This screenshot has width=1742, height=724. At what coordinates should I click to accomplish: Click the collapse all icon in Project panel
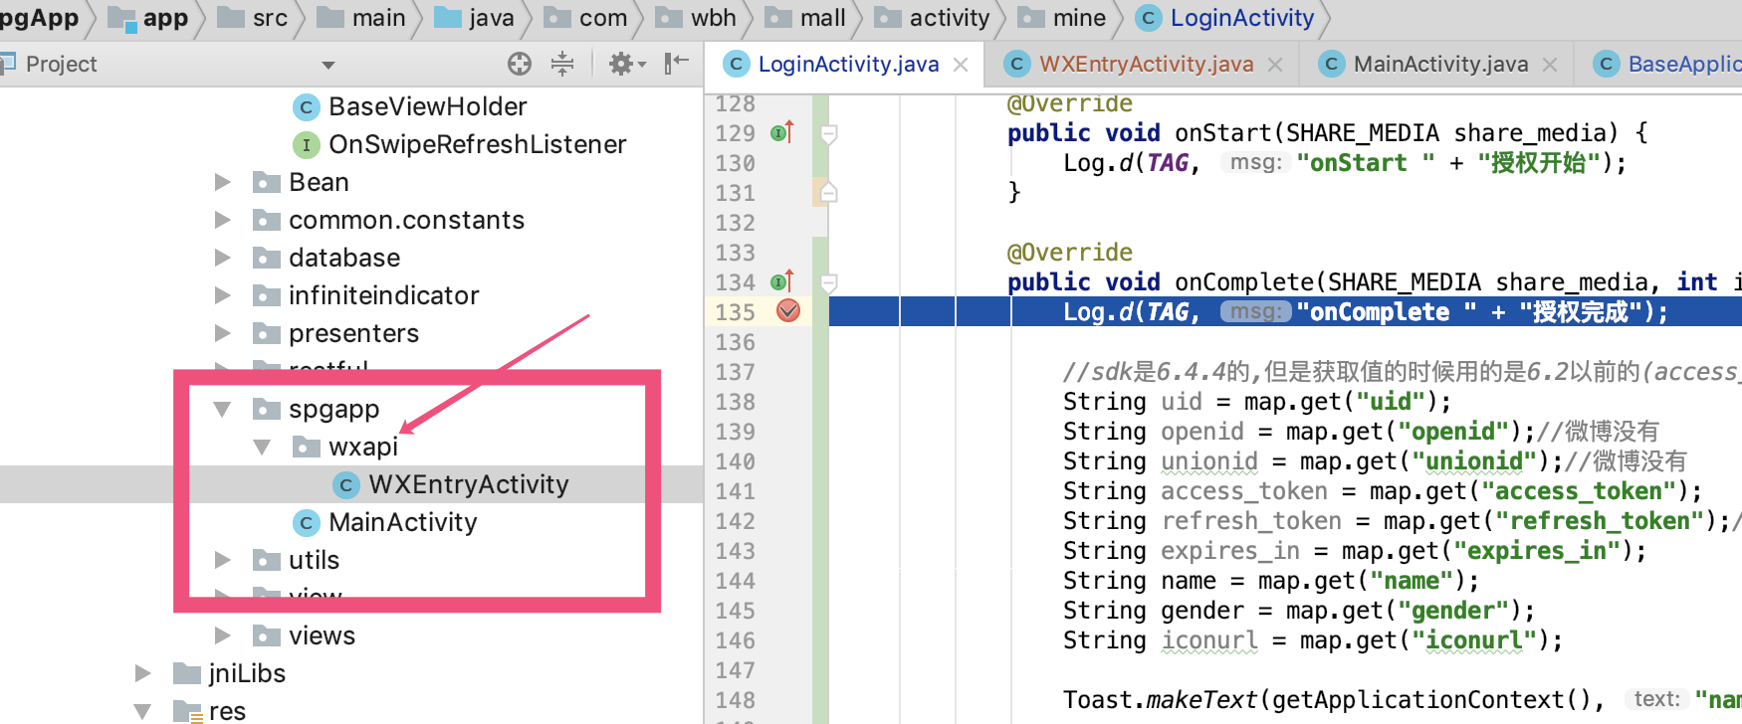562,65
